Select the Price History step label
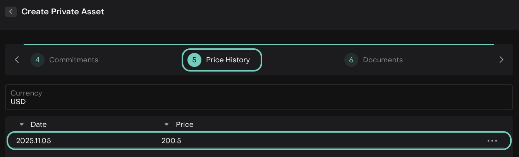 (x=228, y=60)
